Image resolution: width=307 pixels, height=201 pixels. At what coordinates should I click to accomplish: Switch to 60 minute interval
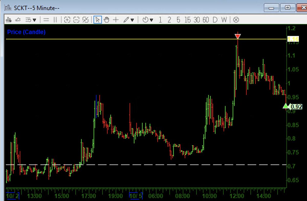[x=206, y=20]
